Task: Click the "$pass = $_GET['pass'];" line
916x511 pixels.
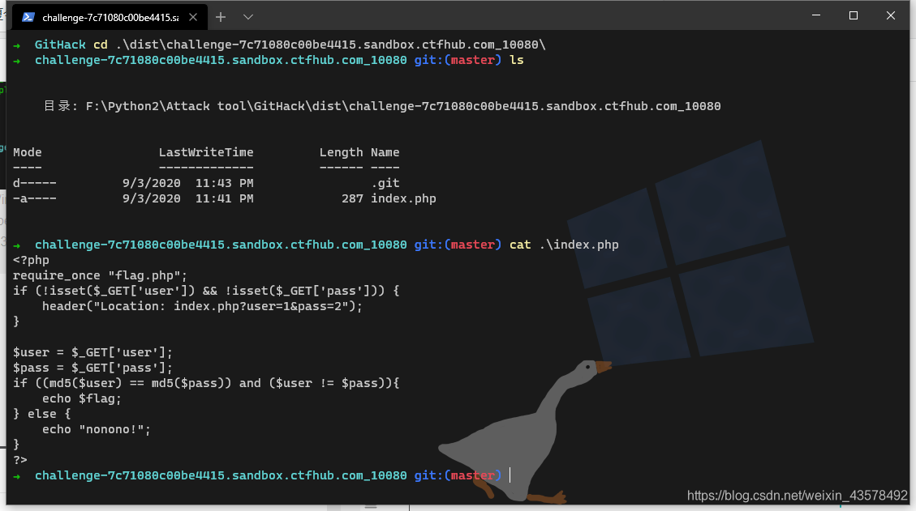Action: click(92, 368)
